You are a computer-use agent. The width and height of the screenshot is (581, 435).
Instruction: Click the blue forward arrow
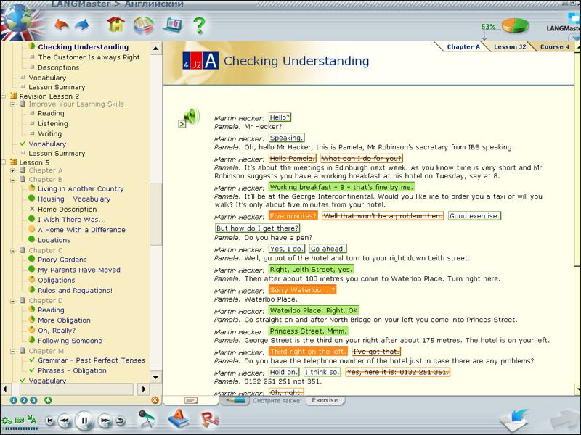coord(81,26)
